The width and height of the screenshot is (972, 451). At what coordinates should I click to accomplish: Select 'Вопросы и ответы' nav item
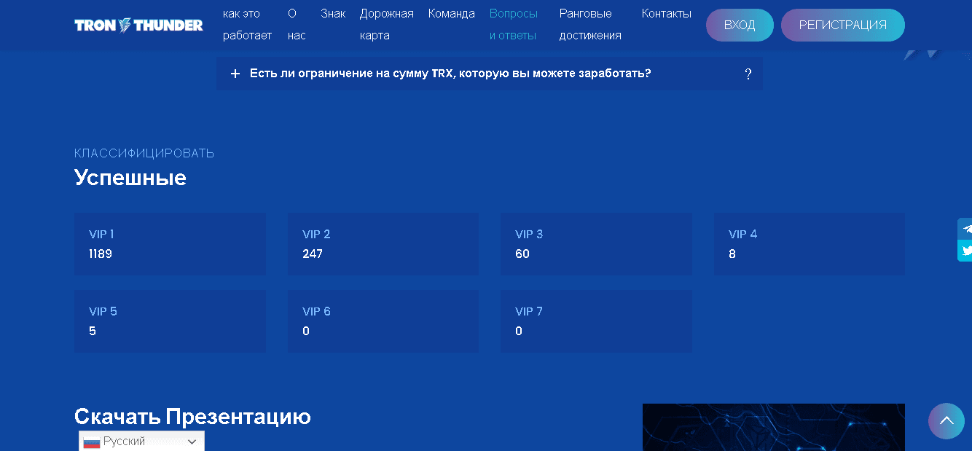click(514, 25)
